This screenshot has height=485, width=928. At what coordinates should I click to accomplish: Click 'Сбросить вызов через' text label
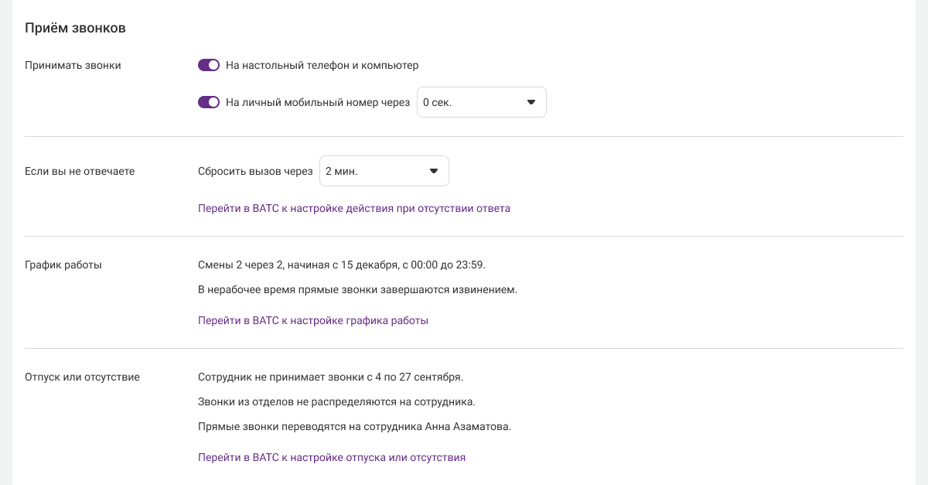tap(255, 171)
